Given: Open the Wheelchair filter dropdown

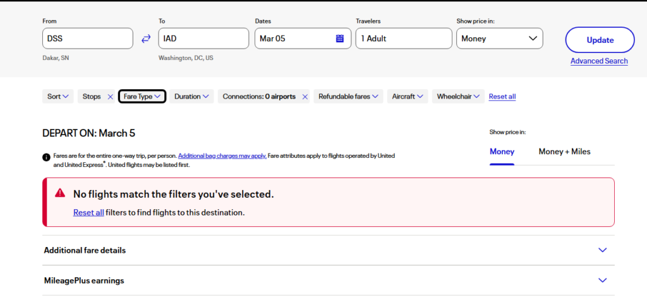Looking at the screenshot, I should pyautogui.click(x=458, y=97).
